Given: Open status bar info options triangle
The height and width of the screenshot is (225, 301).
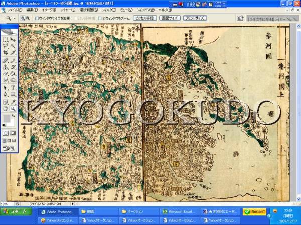Looking at the screenshot, I should pyautogui.click(x=73, y=204).
